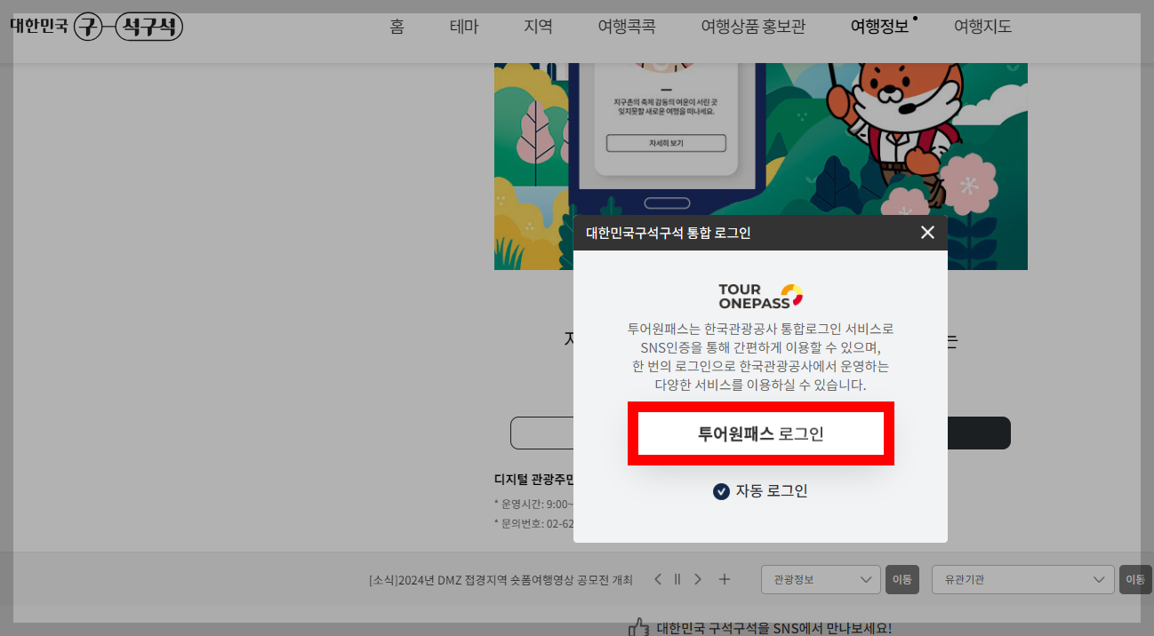Click the 투어원패스 로그인 button
Image resolution: width=1154 pixels, height=636 pixels.
tap(761, 433)
